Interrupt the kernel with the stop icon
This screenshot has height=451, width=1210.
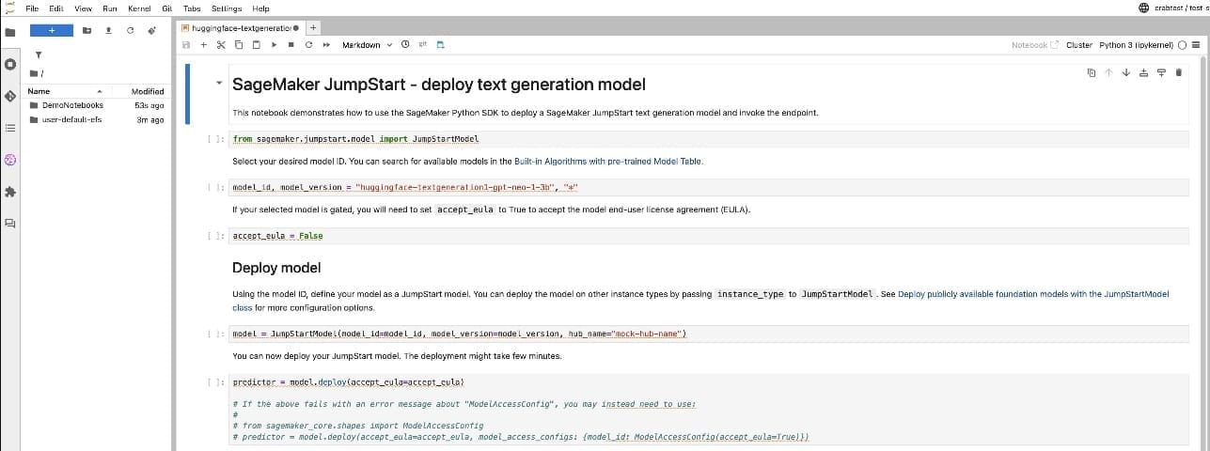click(291, 45)
